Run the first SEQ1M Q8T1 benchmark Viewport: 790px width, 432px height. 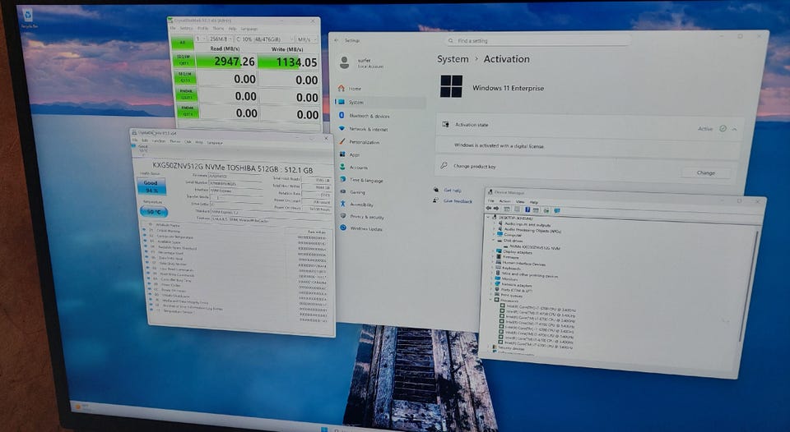[x=184, y=60]
